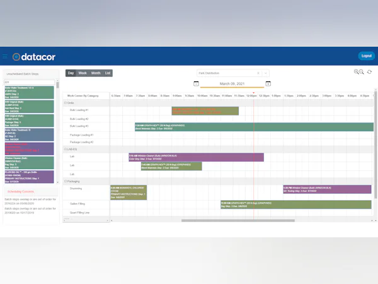
Task: Click the Park Distribution combo box
Action: (233, 73)
